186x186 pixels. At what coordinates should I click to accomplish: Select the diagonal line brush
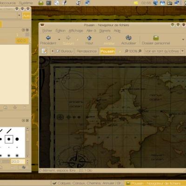coord(9,131)
